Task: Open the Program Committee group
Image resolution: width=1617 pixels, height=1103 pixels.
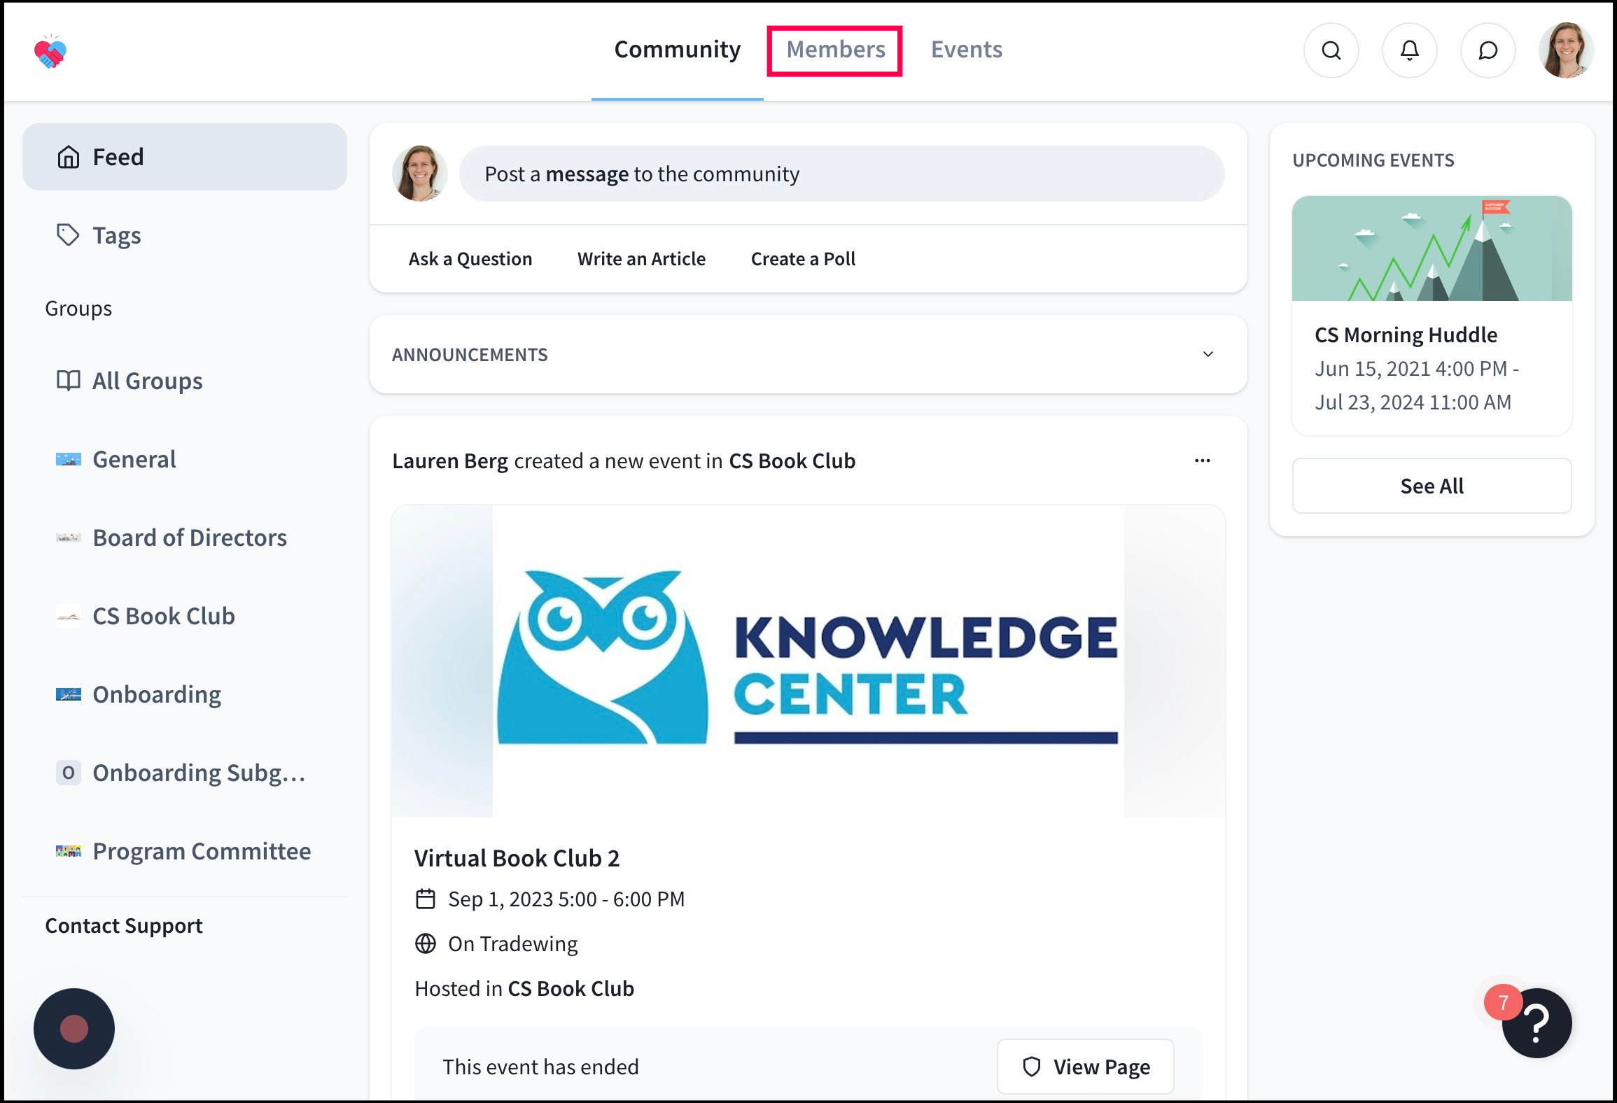Action: [x=185, y=851]
